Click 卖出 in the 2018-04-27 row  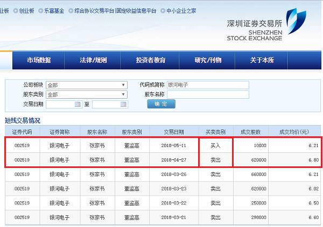215,160
